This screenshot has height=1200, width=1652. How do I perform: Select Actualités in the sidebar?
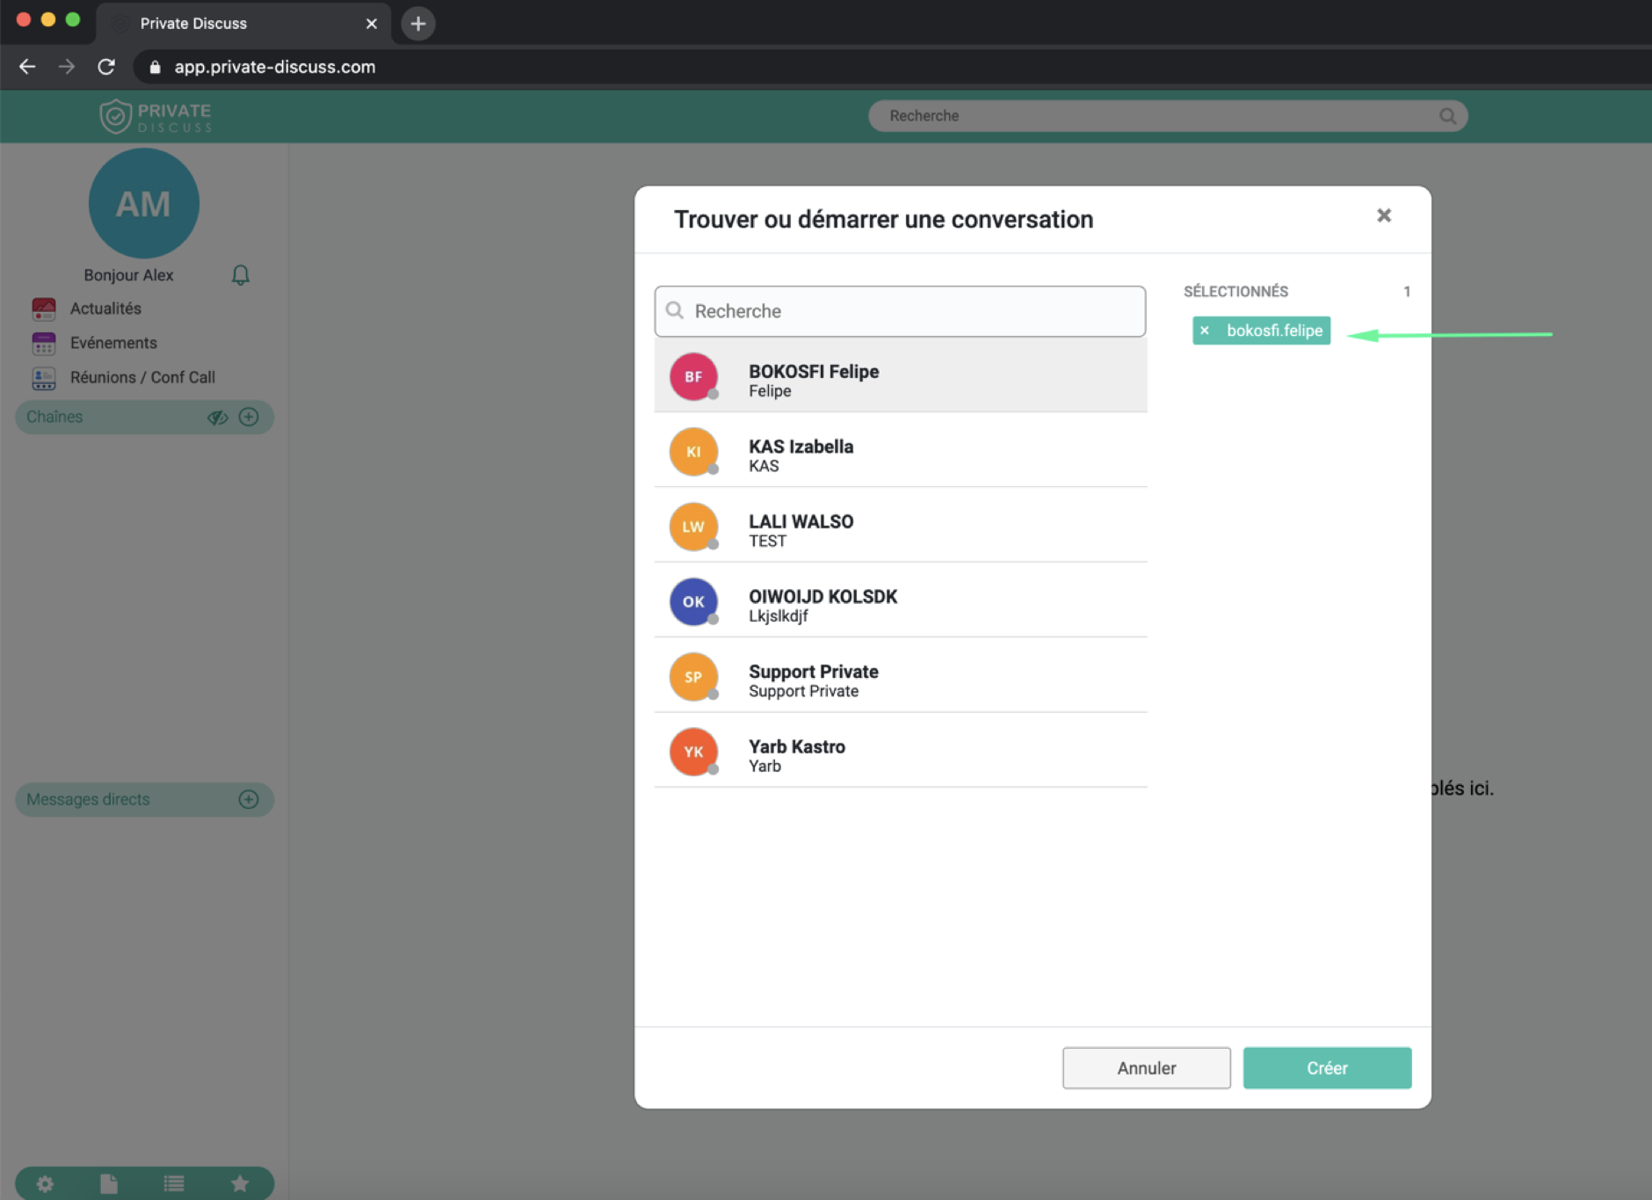(x=105, y=309)
